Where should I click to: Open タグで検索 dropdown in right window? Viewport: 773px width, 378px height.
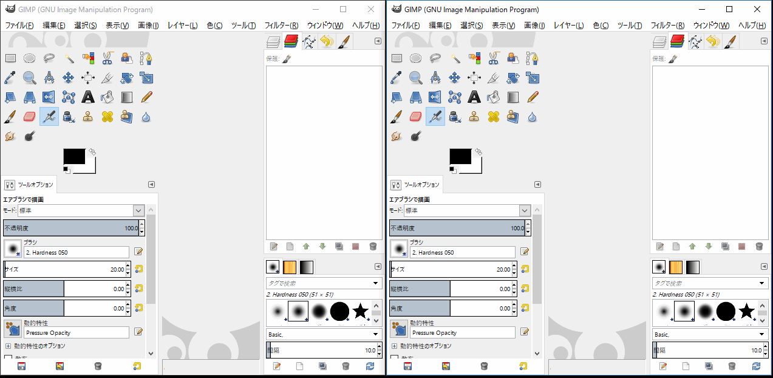click(761, 284)
